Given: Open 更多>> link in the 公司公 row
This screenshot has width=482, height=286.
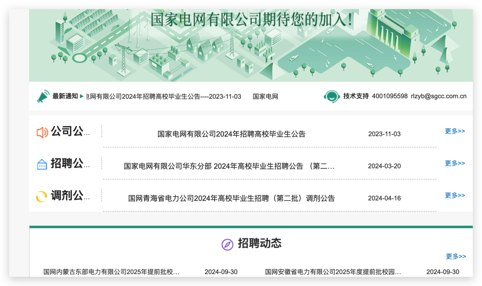Looking at the screenshot, I should pos(455,131).
